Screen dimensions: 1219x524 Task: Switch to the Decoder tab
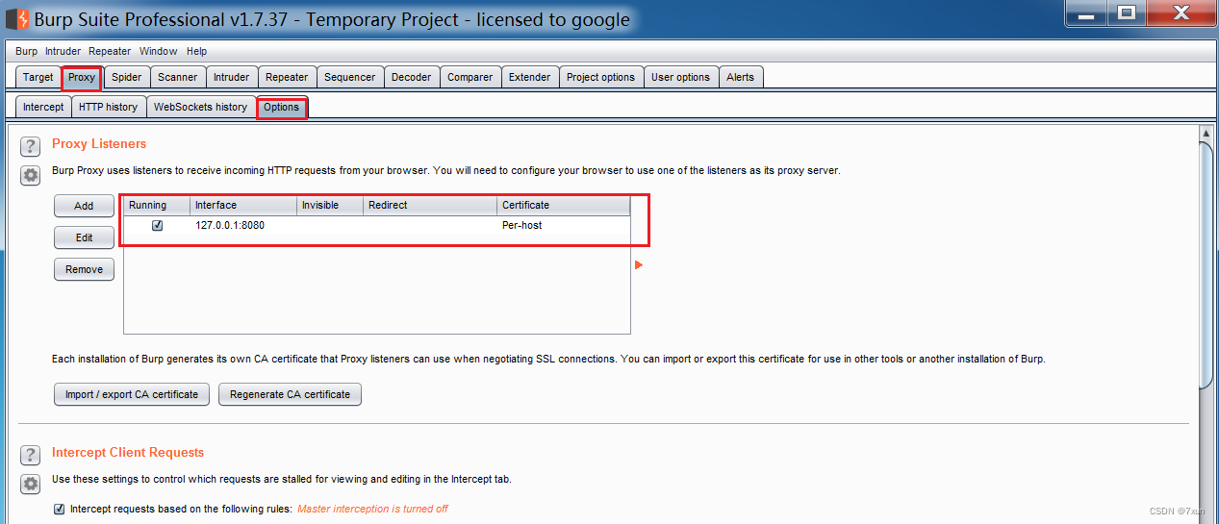tap(411, 77)
